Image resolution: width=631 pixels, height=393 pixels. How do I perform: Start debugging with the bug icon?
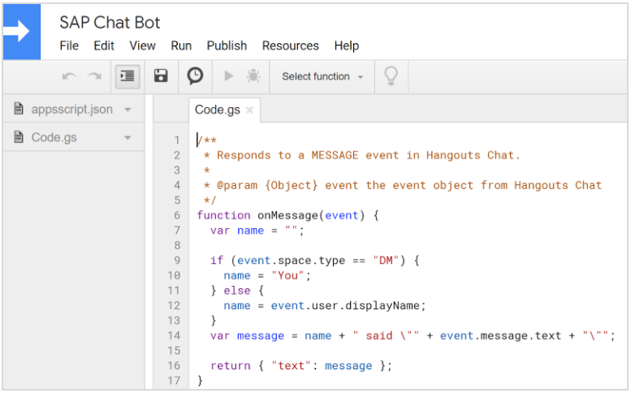253,76
